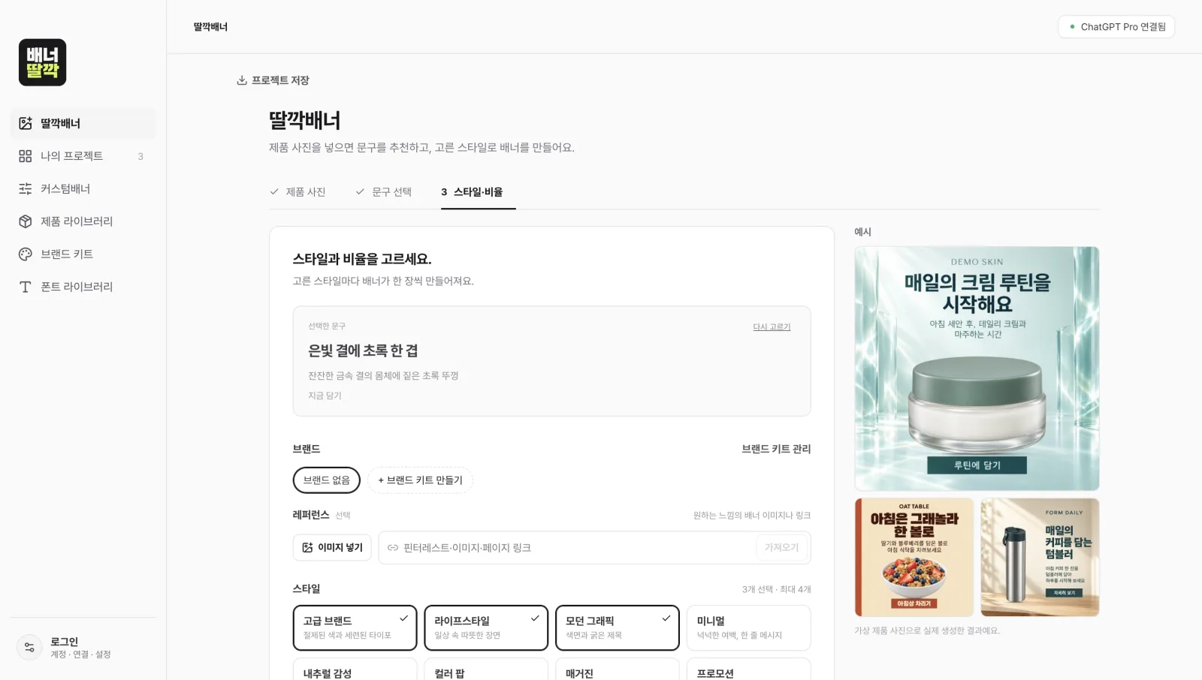Click the image icon in 이미지 넣기
The width and height of the screenshot is (1202, 680).
point(307,548)
